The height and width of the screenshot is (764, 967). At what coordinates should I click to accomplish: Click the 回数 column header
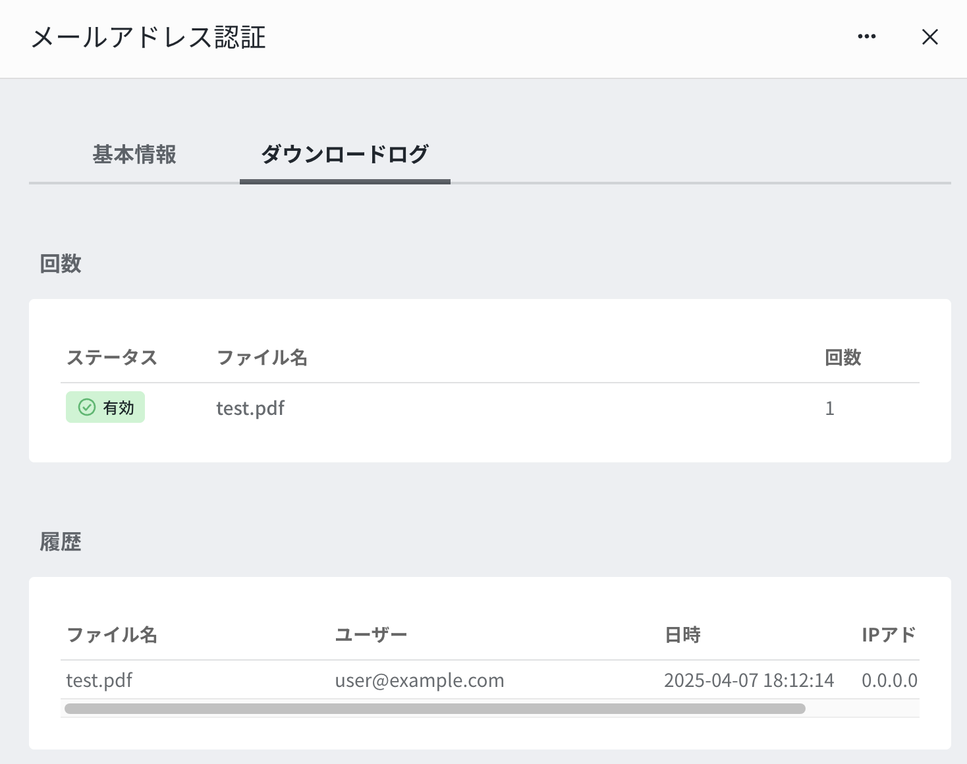[x=843, y=358]
